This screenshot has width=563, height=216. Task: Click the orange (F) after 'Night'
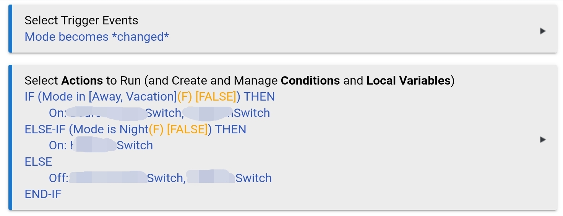156,130
